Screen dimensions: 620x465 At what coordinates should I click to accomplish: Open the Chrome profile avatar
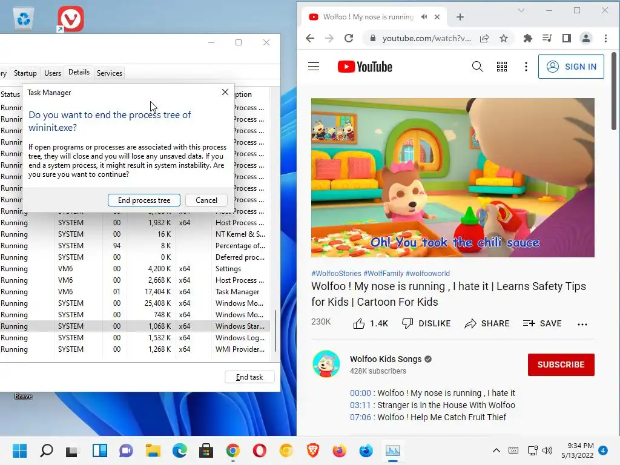point(586,38)
